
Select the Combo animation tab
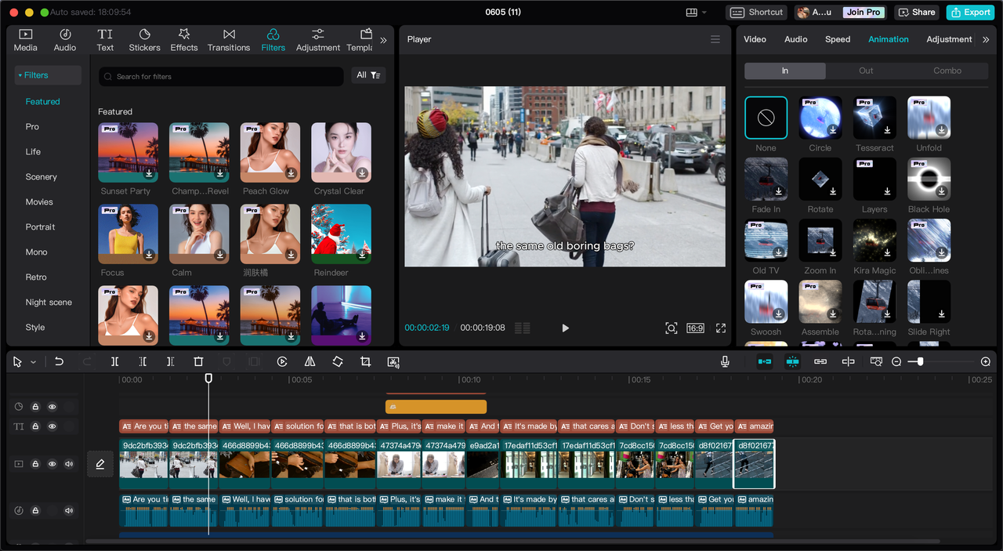point(947,71)
